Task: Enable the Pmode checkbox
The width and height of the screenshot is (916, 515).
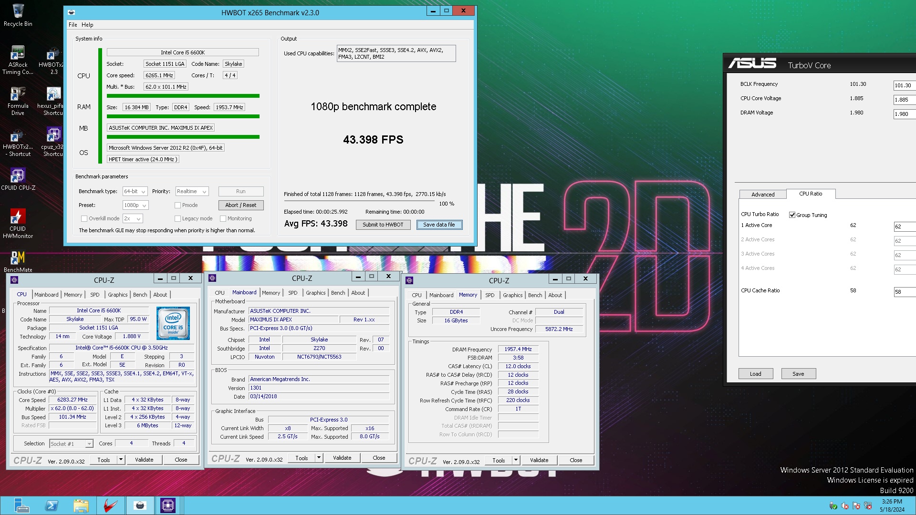Action: (177, 205)
